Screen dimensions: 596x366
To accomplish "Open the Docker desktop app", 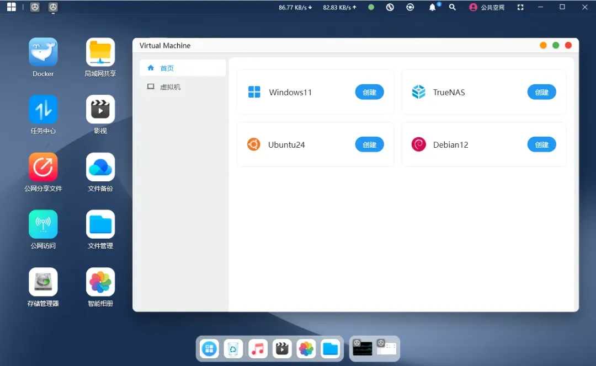I will coord(43,52).
